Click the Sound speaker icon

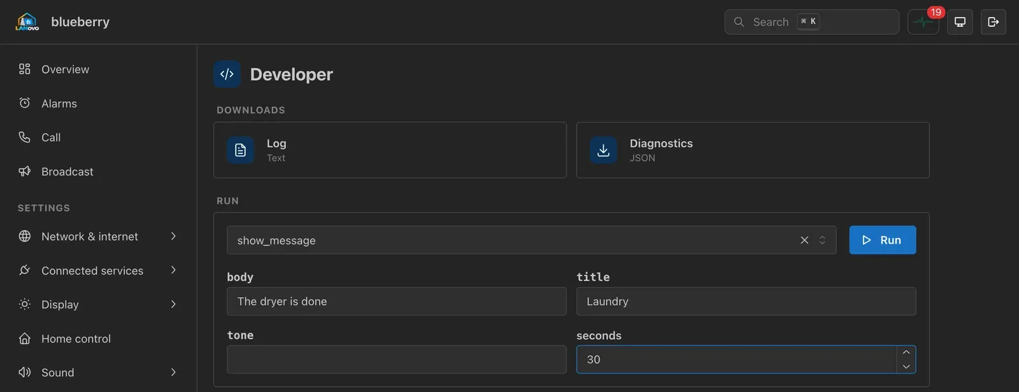point(25,372)
